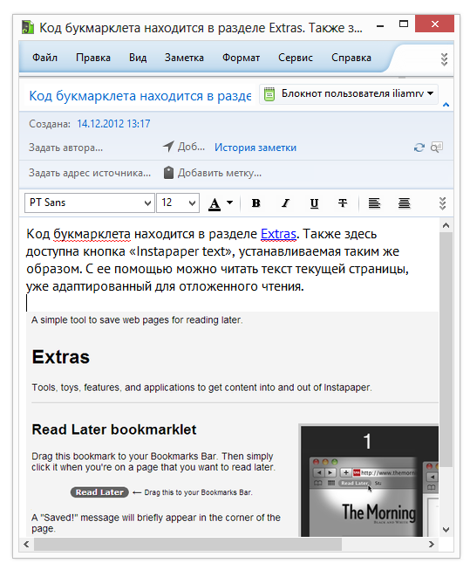Click the location arrow icon
Image resolution: width=470 pixels, height=570 pixels.
click(168, 147)
